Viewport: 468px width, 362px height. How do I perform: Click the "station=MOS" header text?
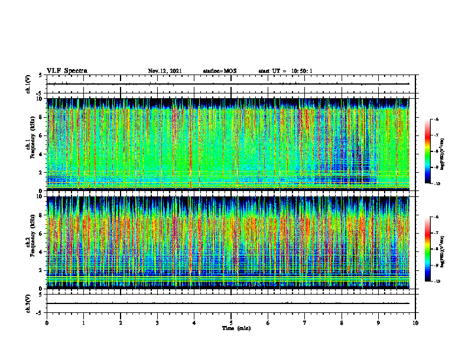click(220, 71)
